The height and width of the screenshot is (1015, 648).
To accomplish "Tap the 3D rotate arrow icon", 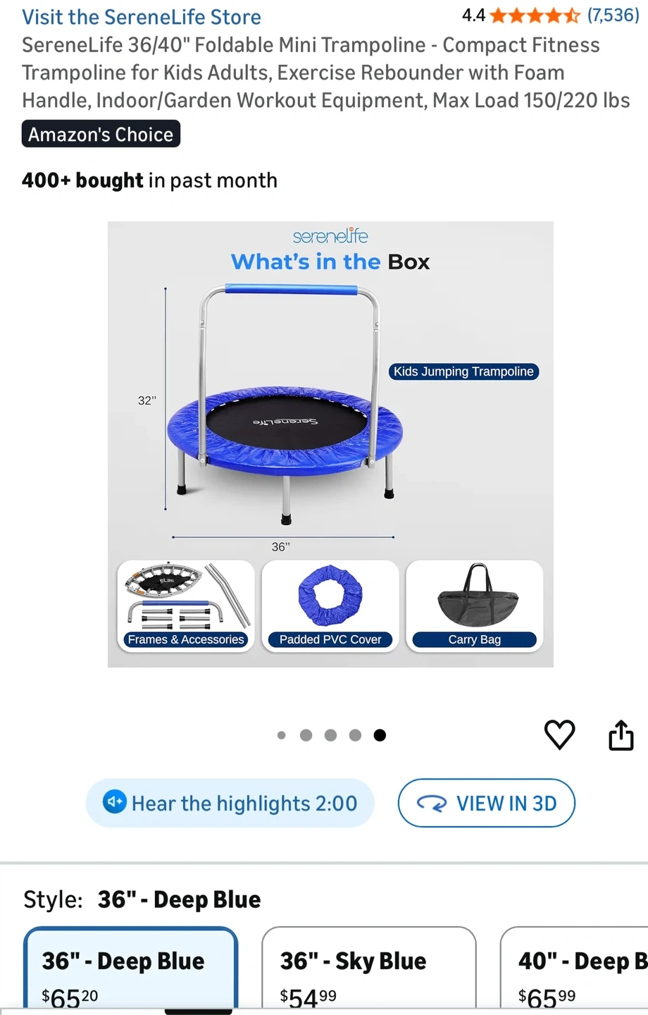I will pyautogui.click(x=432, y=803).
